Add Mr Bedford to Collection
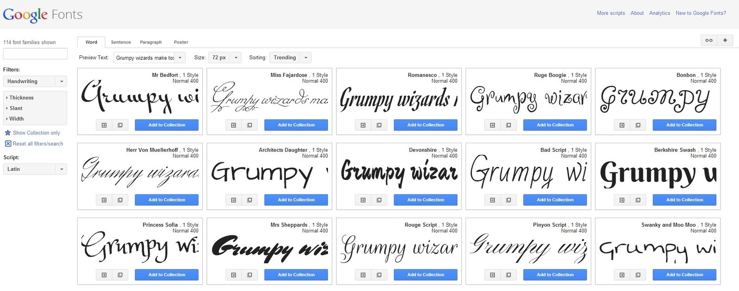Image resolution: width=739 pixels, height=291 pixels. pyautogui.click(x=167, y=125)
